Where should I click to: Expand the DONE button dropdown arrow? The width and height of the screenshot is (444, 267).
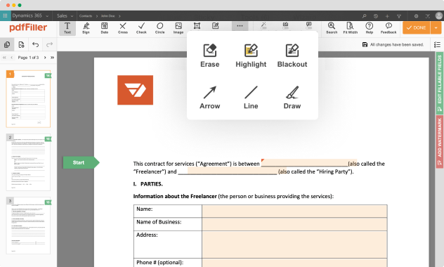(436, 27)
